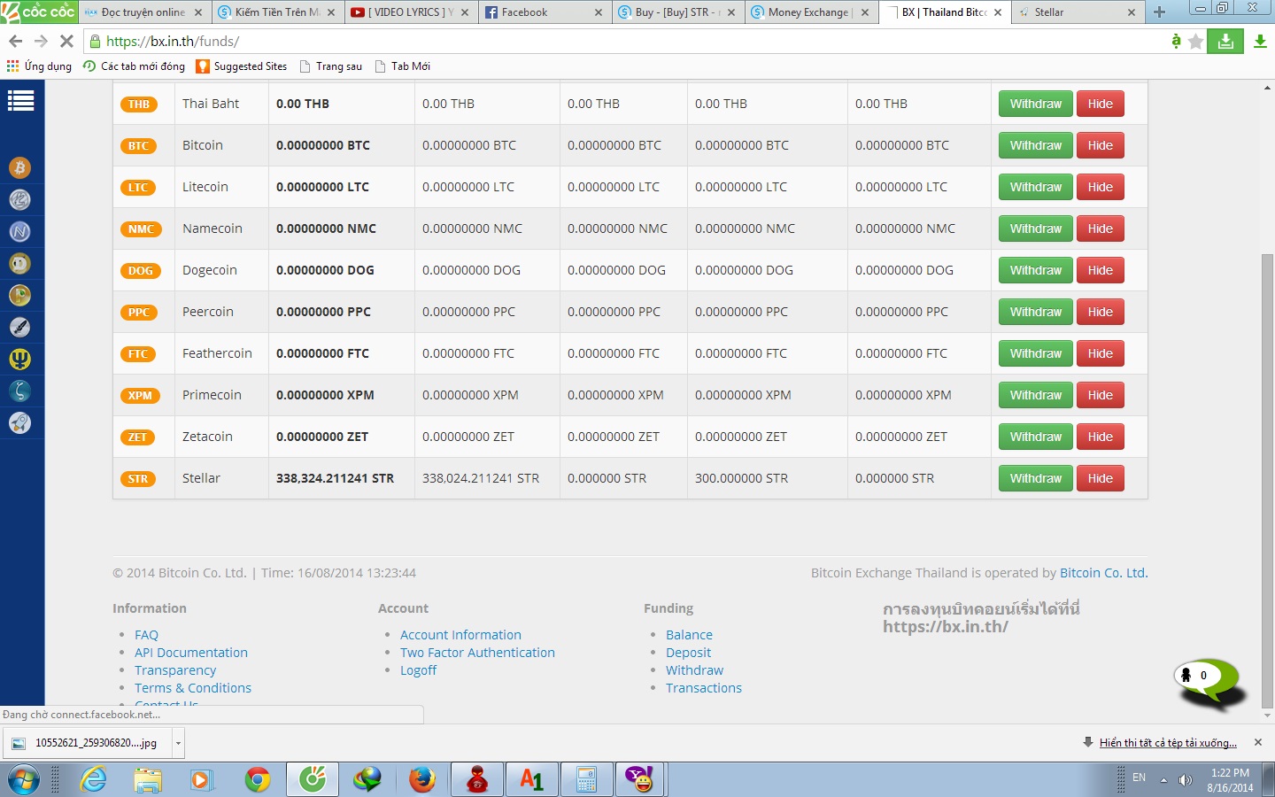Click the page vertical scrollbar thumb
Viewport: 1275px width, 797px height.
1267,481
